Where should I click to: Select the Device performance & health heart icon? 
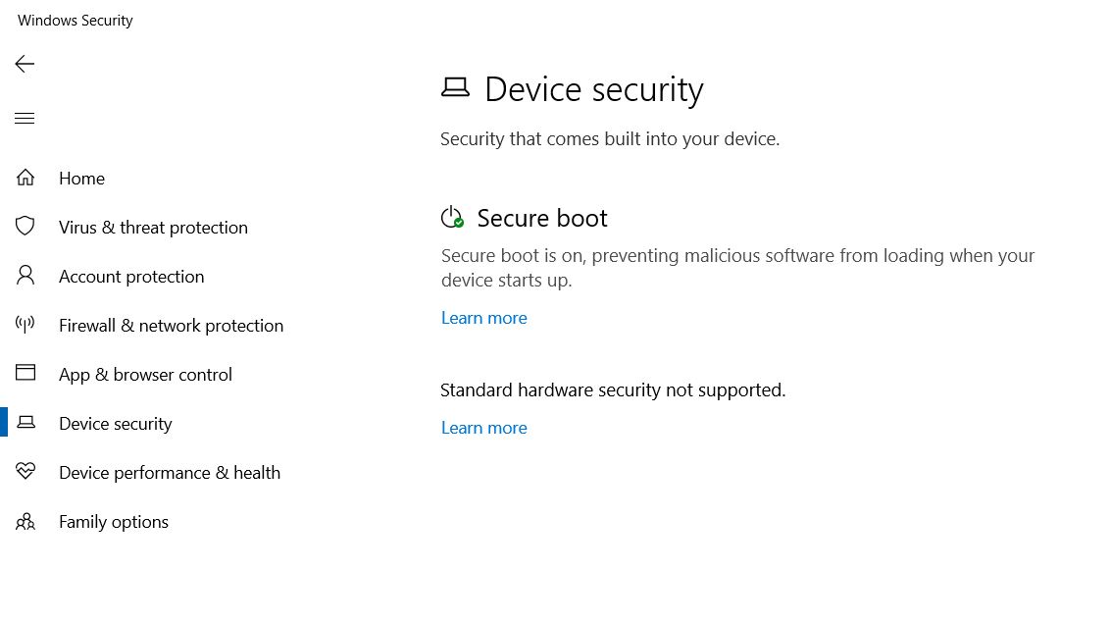(x=25, y=472)
